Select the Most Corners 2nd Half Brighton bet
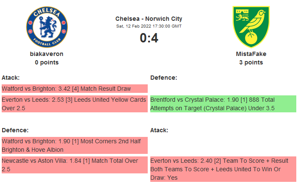298x195 pixels. tap(74, 145)
